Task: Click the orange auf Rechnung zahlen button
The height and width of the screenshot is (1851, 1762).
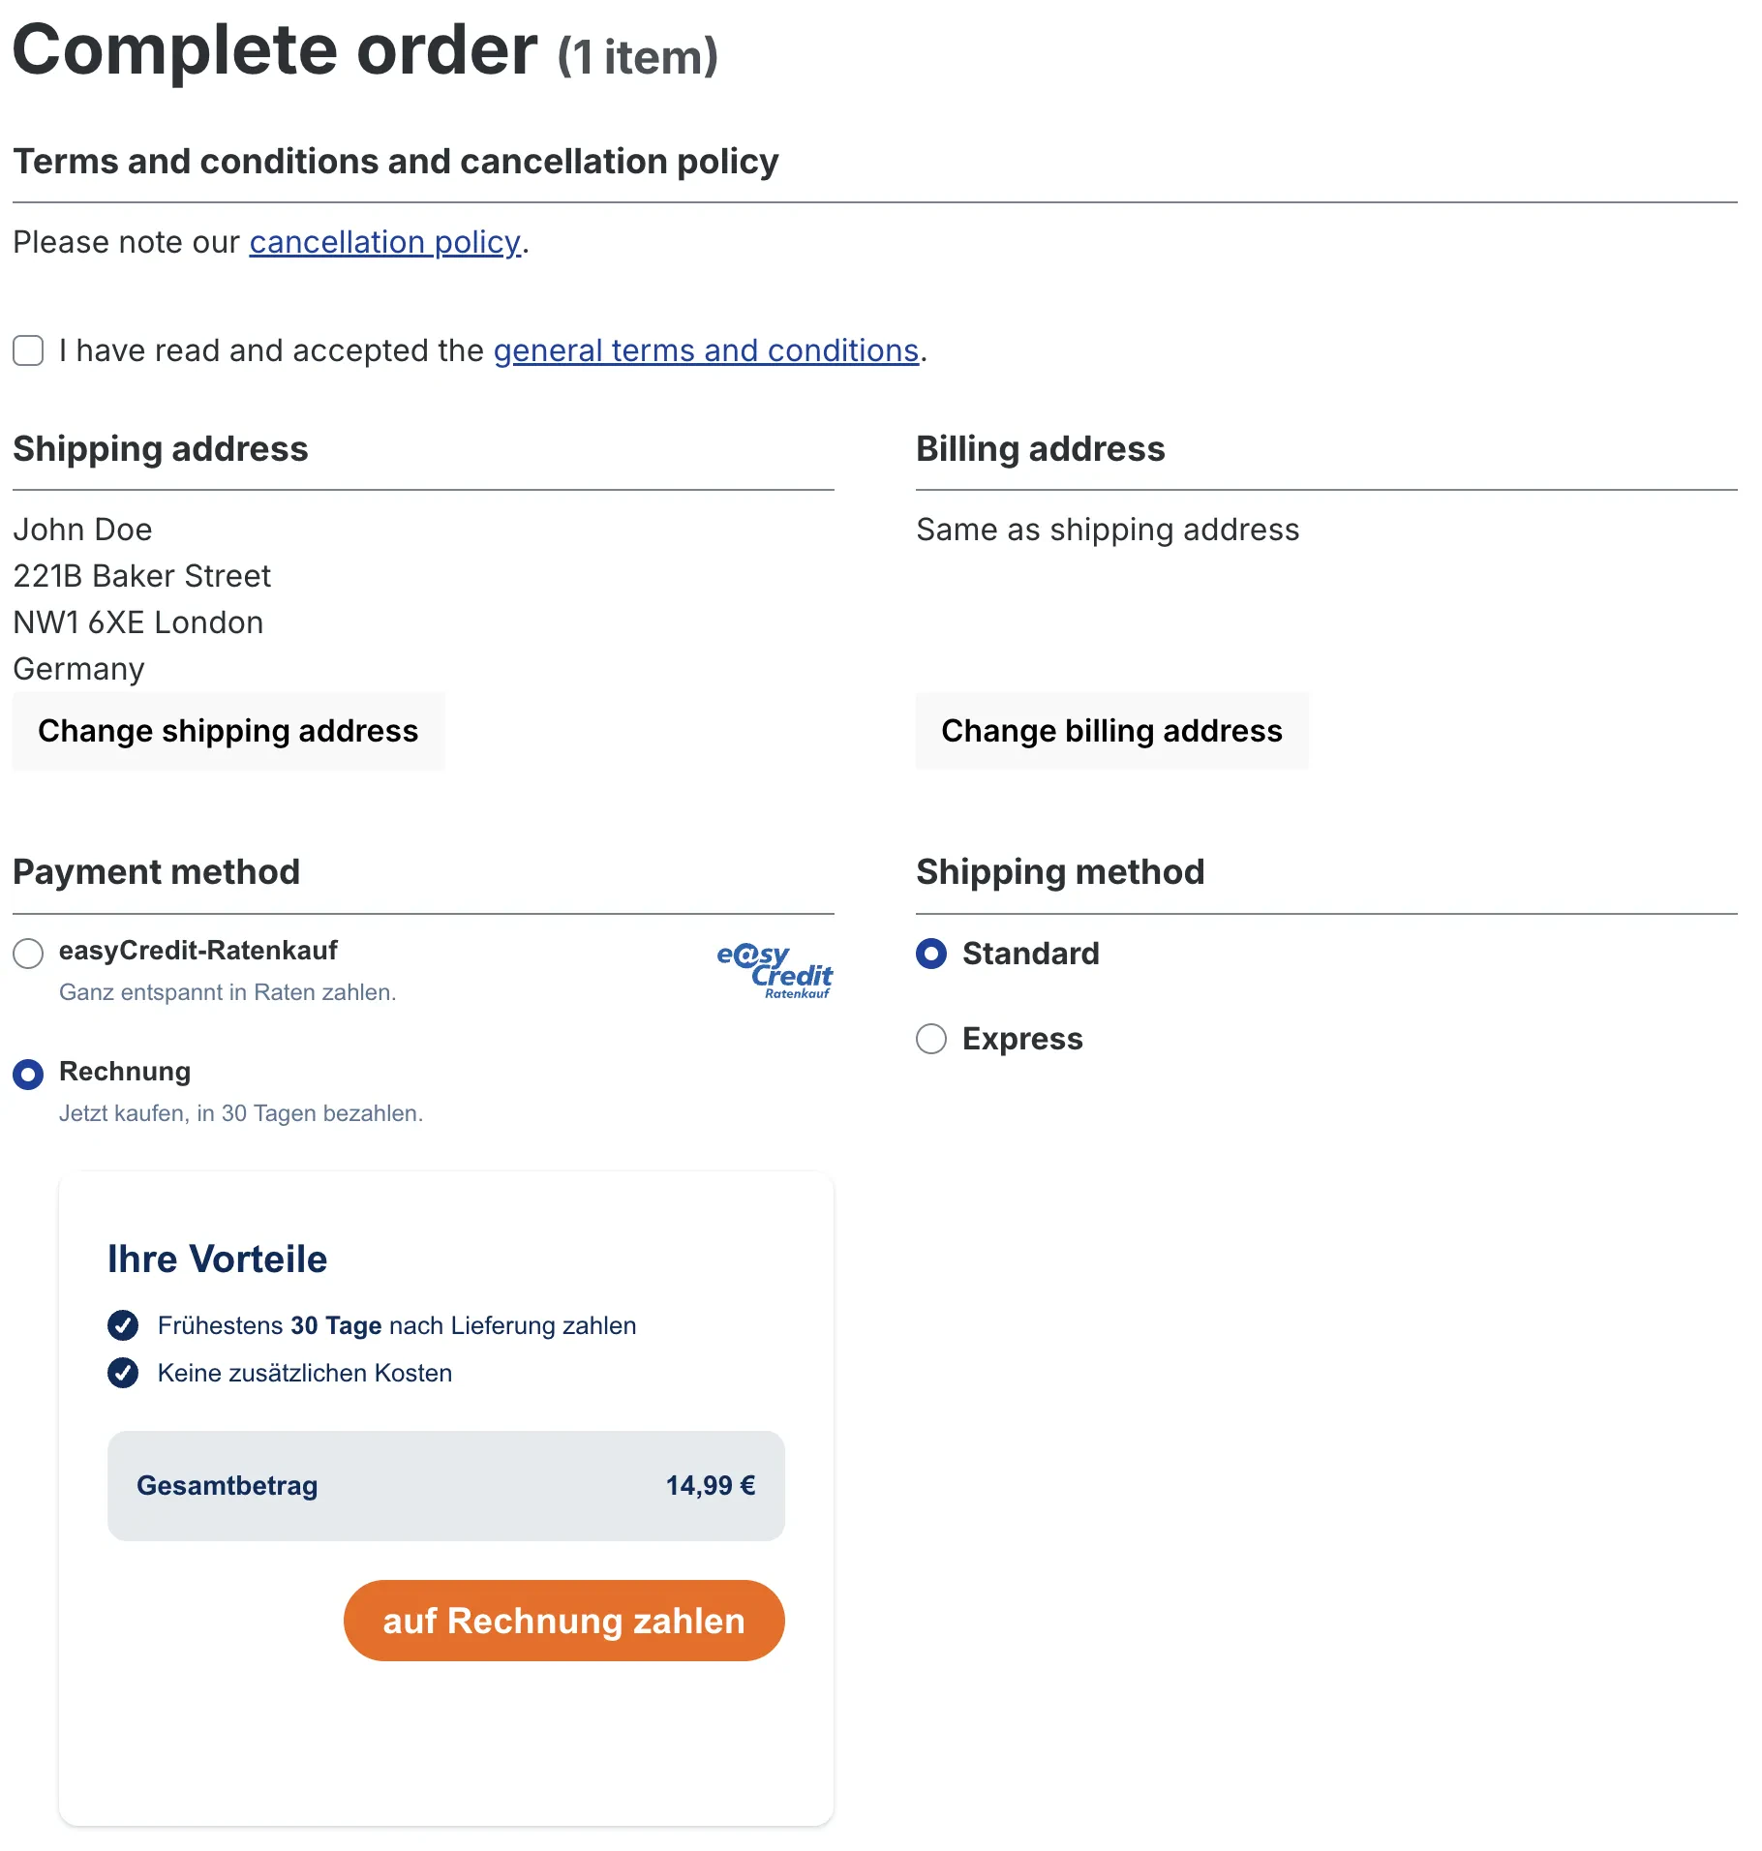Action: (564, 1621)
